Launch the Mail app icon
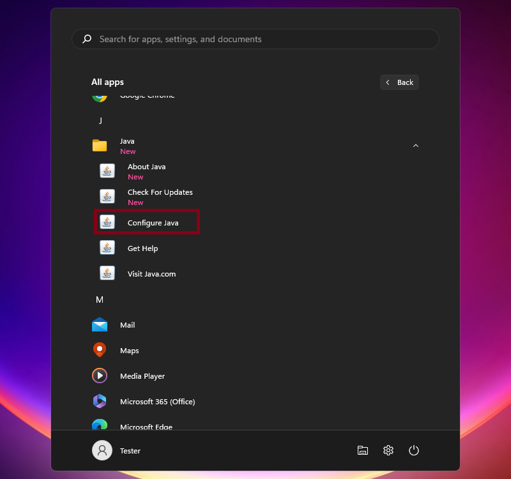 click(100, 325)
